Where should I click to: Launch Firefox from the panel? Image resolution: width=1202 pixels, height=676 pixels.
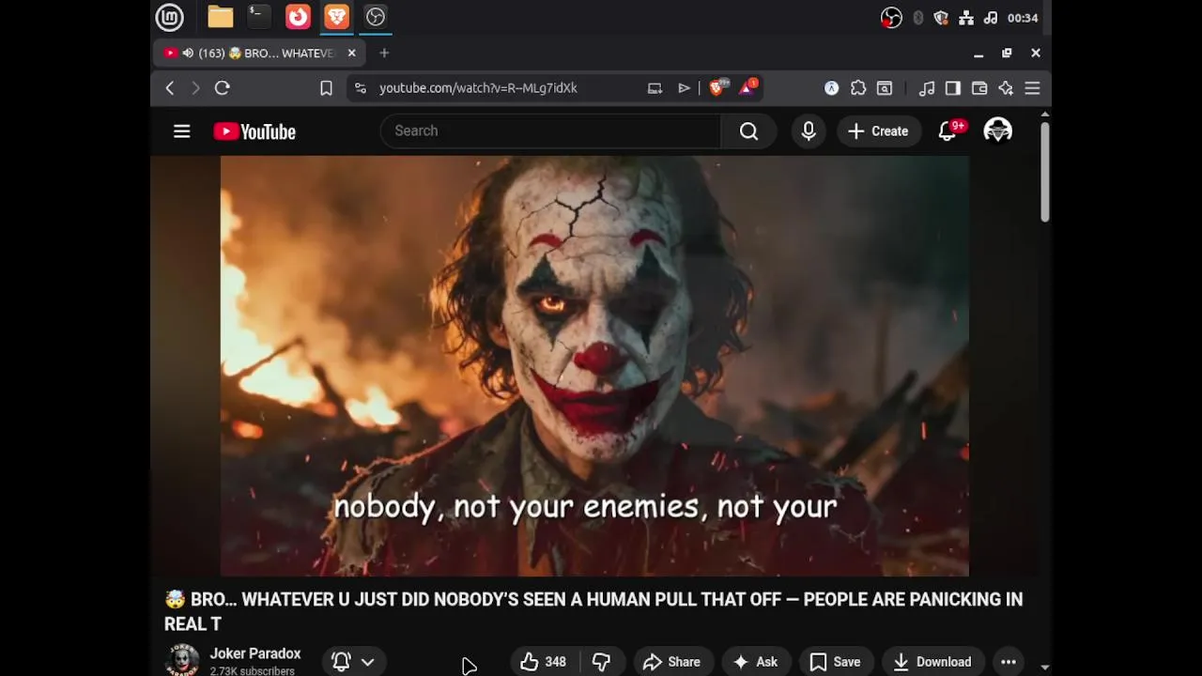(298, 17)
